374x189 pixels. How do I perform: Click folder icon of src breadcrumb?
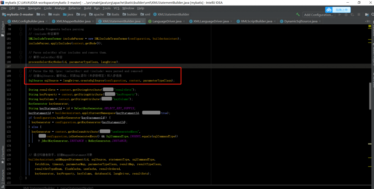38,15
